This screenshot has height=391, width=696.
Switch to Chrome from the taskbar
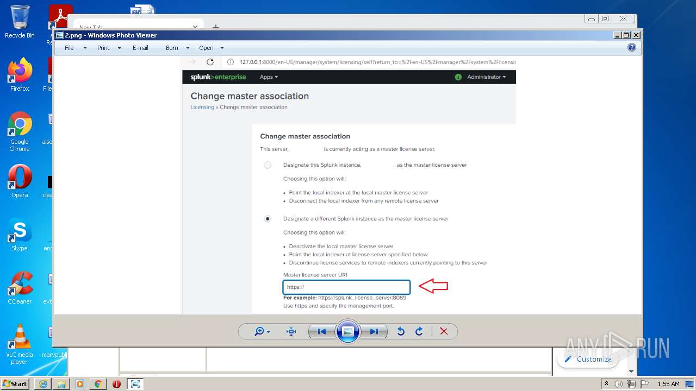(98, 384)
